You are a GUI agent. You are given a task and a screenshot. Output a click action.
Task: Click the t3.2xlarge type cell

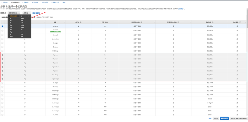tap(55, 51)
